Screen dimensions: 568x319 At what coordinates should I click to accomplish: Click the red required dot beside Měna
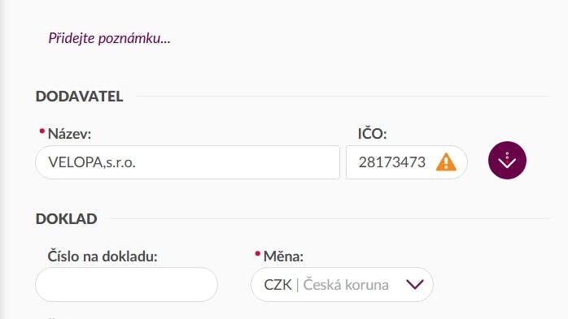point(258,254)
